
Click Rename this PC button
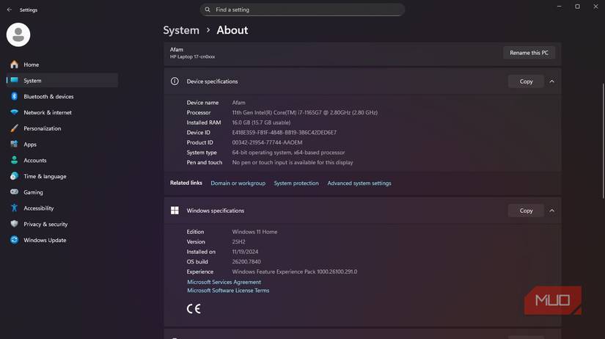point(529,53)
